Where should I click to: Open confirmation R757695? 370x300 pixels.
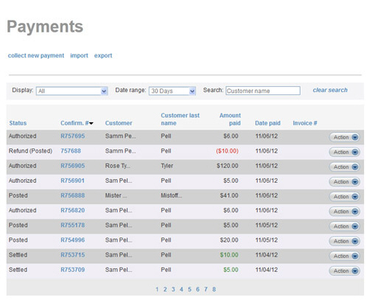tap(72, 136)
